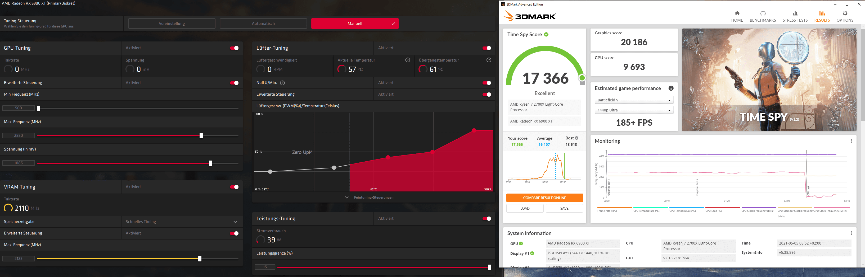Viewport: 865px width, 277px height.
Task: Click Spannung (in mV) slider handle
Action: point(210,163)
